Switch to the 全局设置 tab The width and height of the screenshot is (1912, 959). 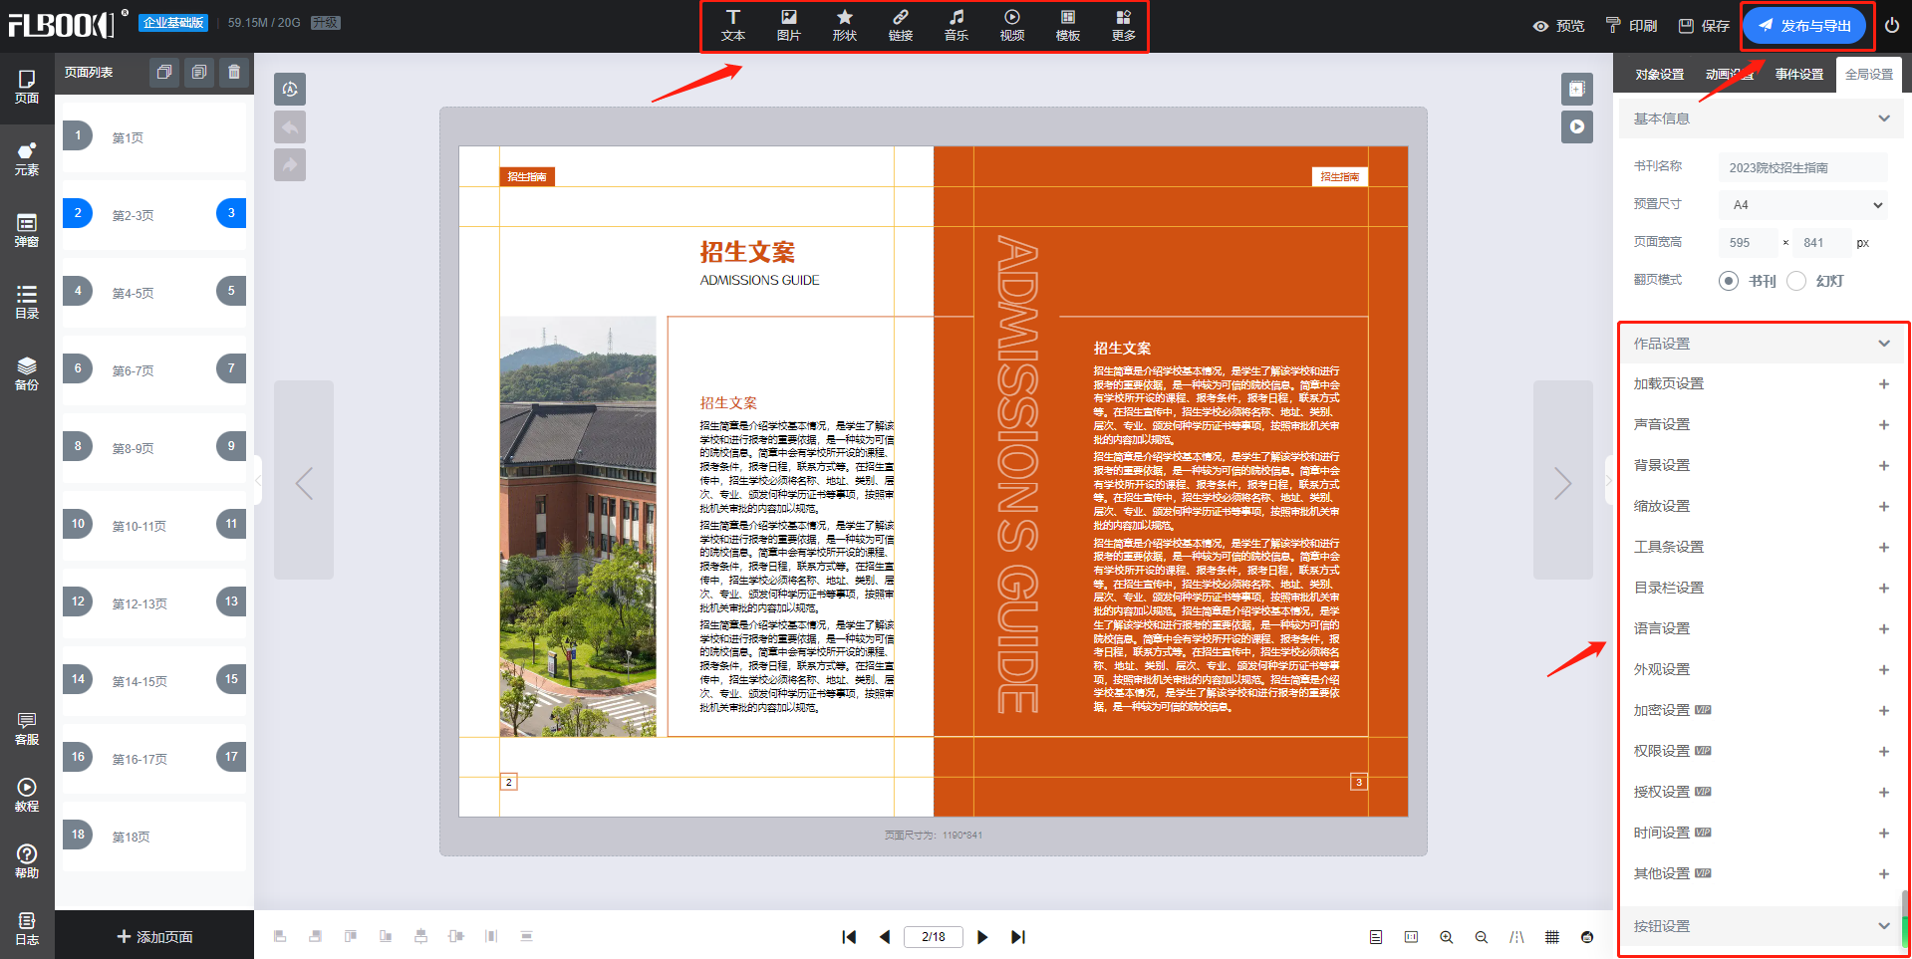click(x=1869, y=75)
